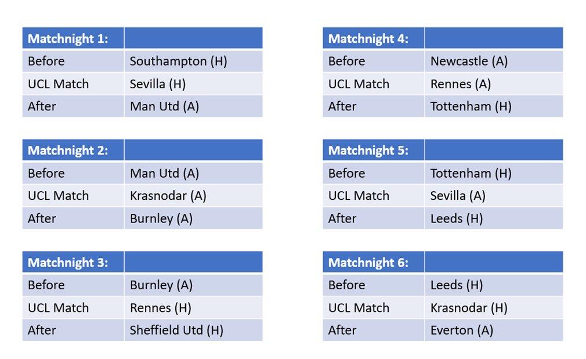Select the Matchnight 2 header cell
586x359 pixels.
pos(68,150)
